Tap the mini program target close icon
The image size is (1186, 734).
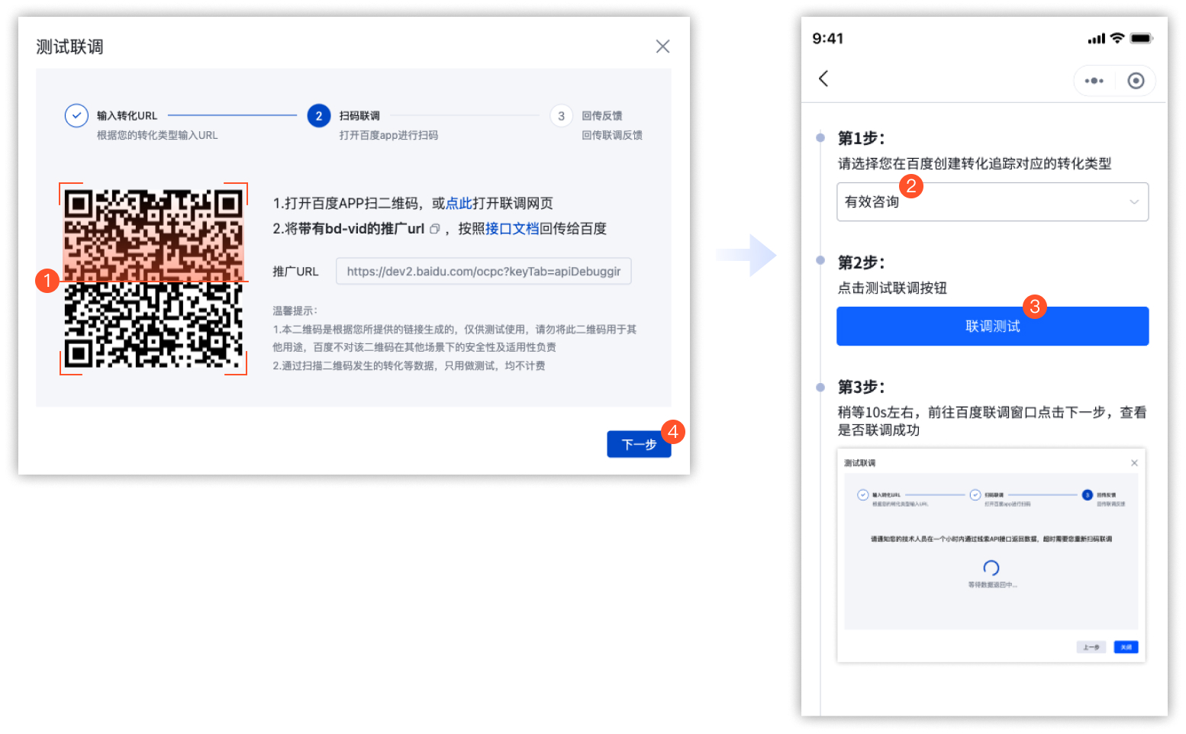pyautogui.click(x=1136, y=81)
